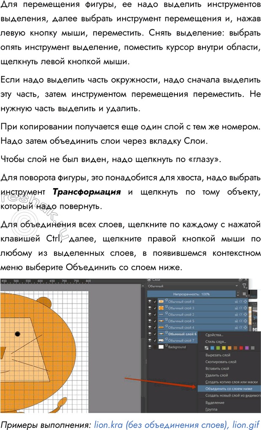Screen dimensions: 261x430
Task: Pick the red layer color label
Action: (x=241, y=348)
